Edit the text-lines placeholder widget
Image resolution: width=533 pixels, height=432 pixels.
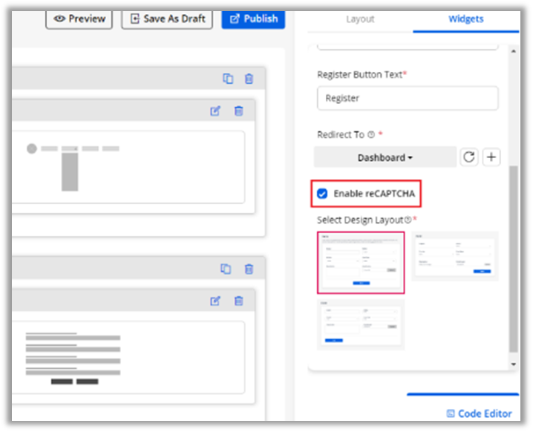(215, 301)
